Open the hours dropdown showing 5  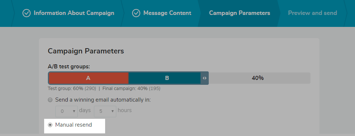pos(105,111)
